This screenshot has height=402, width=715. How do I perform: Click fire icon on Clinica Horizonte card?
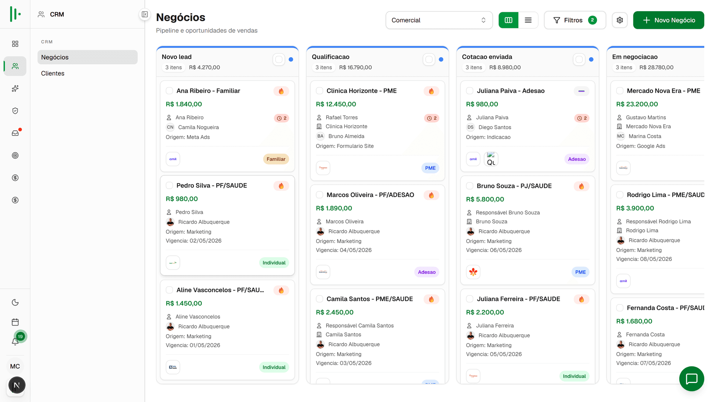click(x=431, y=91)
